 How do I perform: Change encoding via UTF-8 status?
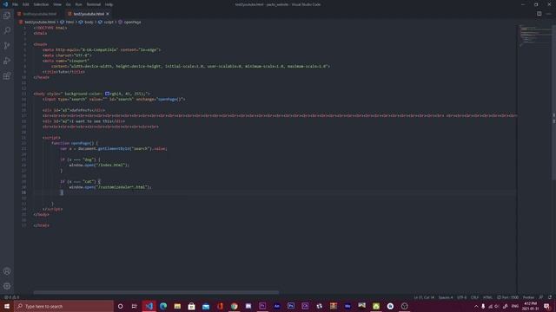[461, 297]
